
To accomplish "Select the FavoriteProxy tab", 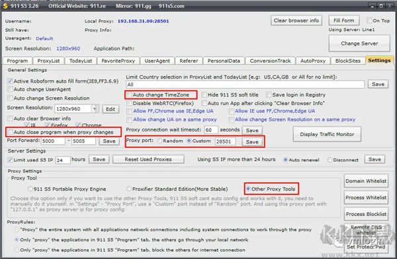I will (118, 61).
